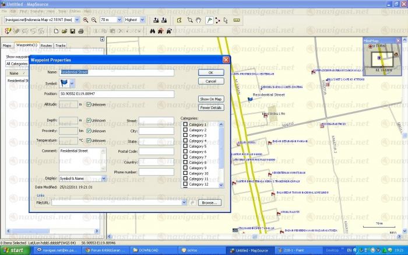Open the waypoint Symbol dropdown
The width and height of the screenshot is (408, 255).
coord(72,84)
